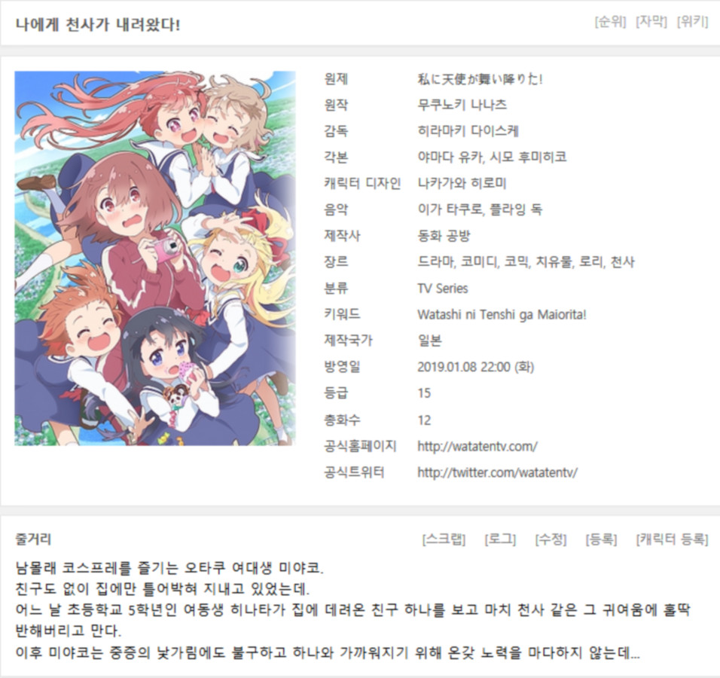
Task: Click the title 나에게 천사가 내려왔다!
Action: pyautogui.click(x=98, y=24)
